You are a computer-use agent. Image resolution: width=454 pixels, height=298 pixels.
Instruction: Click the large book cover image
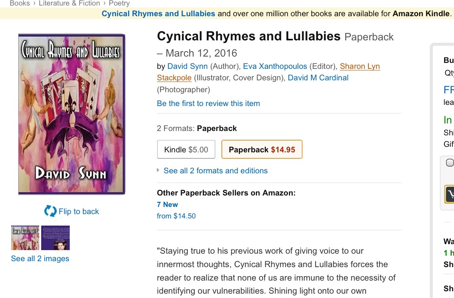point(72,114)
